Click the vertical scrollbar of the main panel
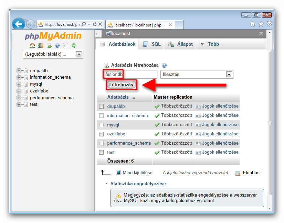 point(270,123)
